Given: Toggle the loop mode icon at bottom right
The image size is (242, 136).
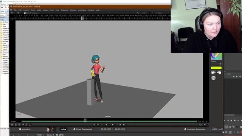Looking at the screenshot, I should click(200, 125).
